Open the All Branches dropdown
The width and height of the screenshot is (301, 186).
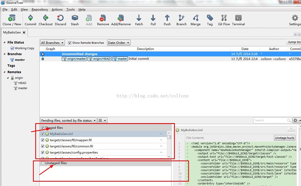coord(52,43)
